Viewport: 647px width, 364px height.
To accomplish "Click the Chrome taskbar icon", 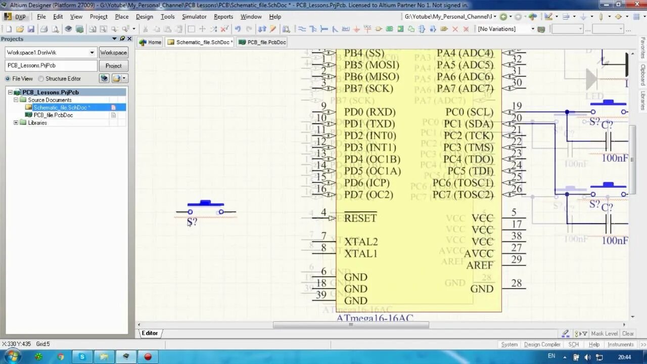I will (61, 356).
